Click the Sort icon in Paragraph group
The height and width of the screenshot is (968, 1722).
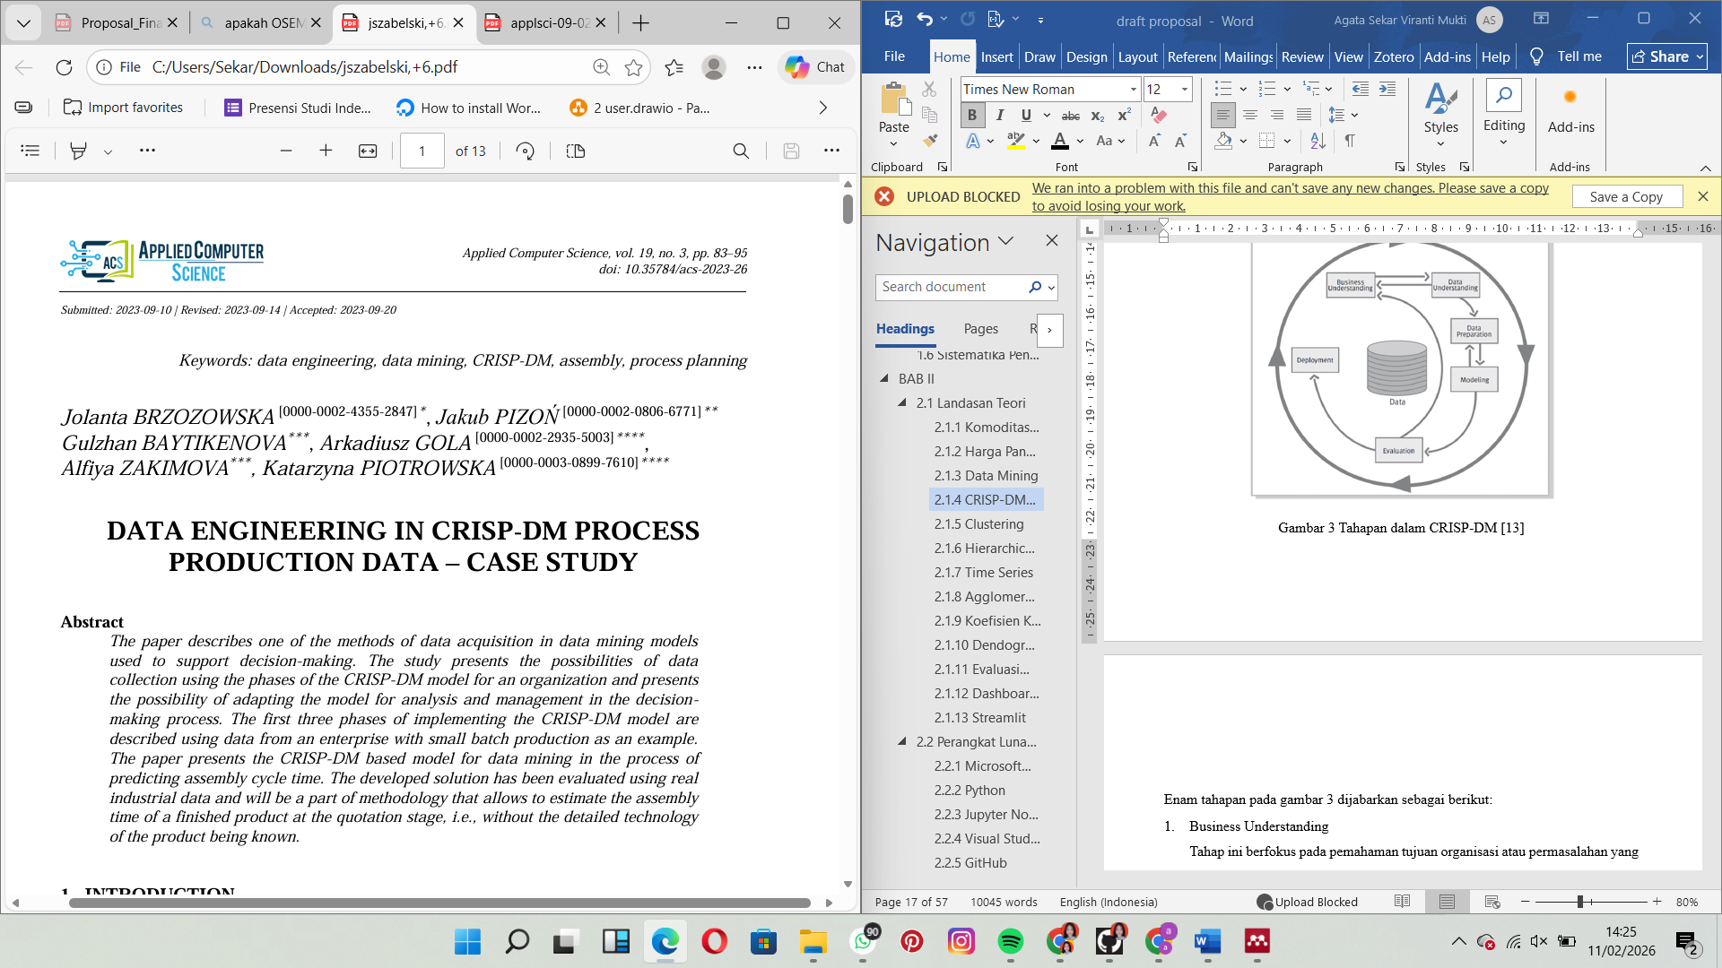[x=1318, y=141]
